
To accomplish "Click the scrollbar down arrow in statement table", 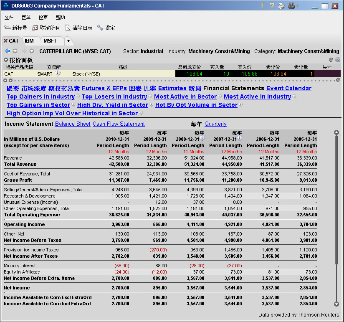I will [x=336, y=304].
